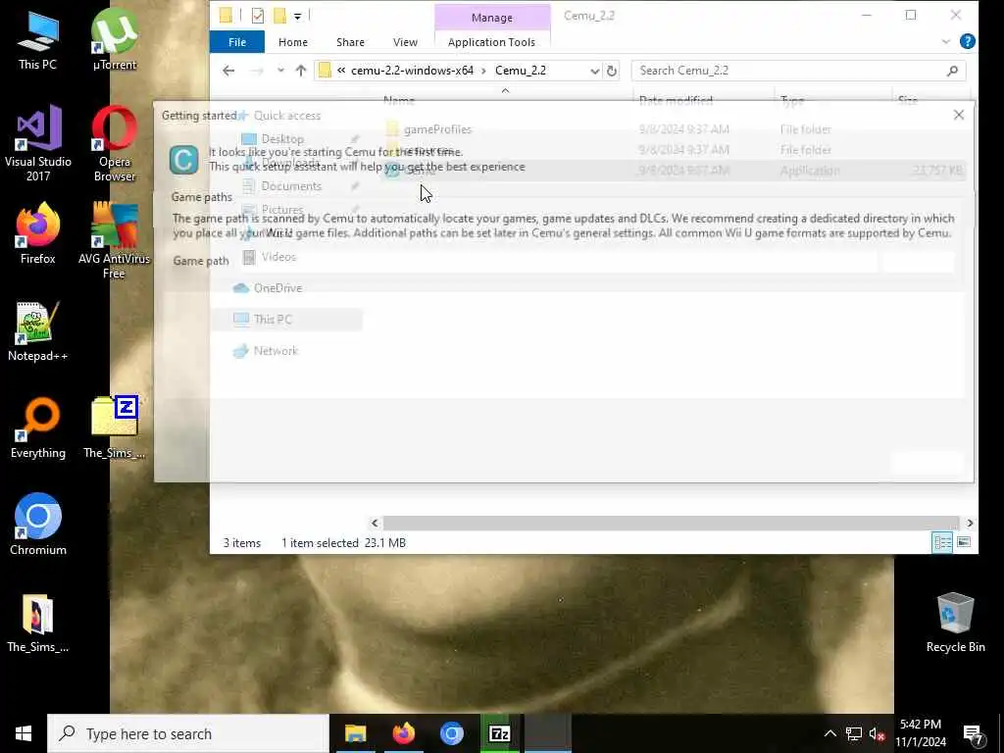Open Chromium from the taskbar
The image size is (1004, 753).
click(x=451, y=733)
